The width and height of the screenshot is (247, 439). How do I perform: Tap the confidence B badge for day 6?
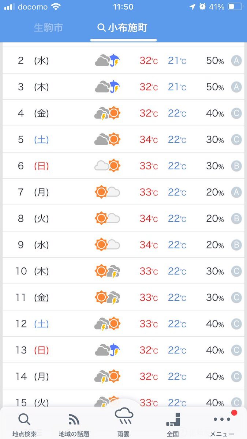click(236, 166)
